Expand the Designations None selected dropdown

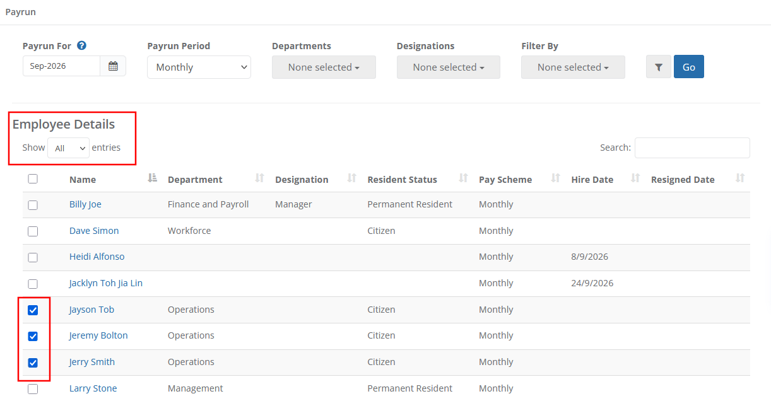pyautogui.click(x=449, y=67)
